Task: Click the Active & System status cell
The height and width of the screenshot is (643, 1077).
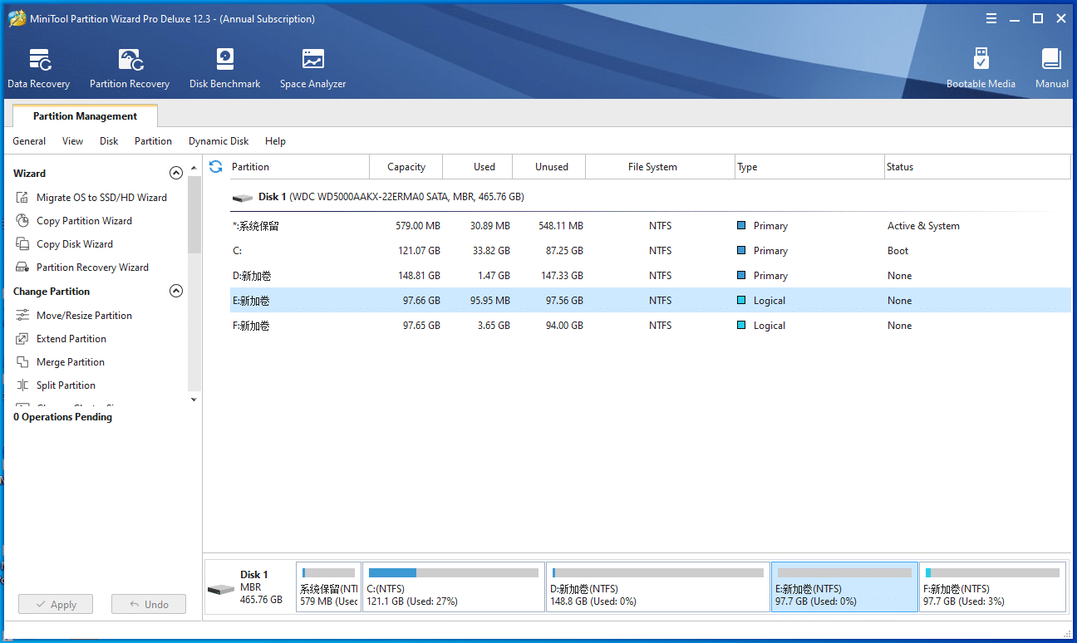Action: tap(923, 226)
